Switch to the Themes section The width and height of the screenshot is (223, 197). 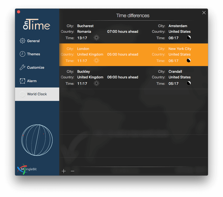pos(37,54)
